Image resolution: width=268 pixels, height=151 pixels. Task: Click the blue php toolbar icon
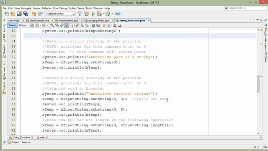pyautogui.click(x=118, y=14)
